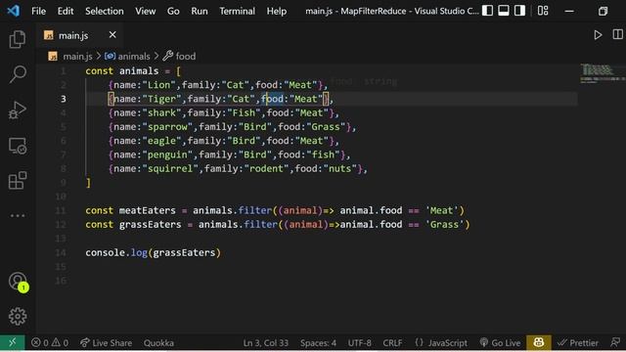The image size is (626, 352).
Task: Start a Live Share session
Action: click(x=106, y=343)
